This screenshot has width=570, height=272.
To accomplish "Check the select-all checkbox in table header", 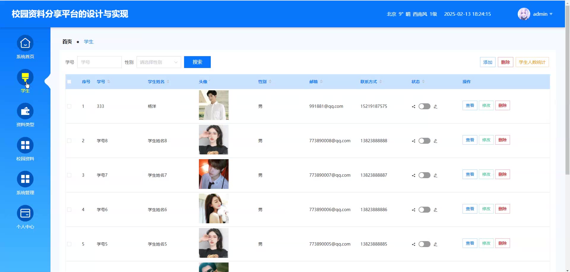I will (69, 82).
